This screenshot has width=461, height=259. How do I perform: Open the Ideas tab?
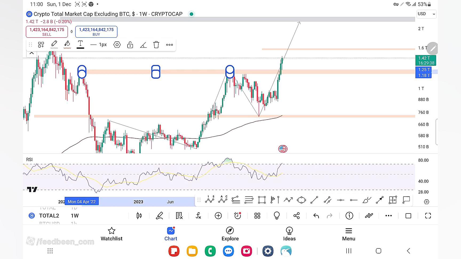point(289,234)
